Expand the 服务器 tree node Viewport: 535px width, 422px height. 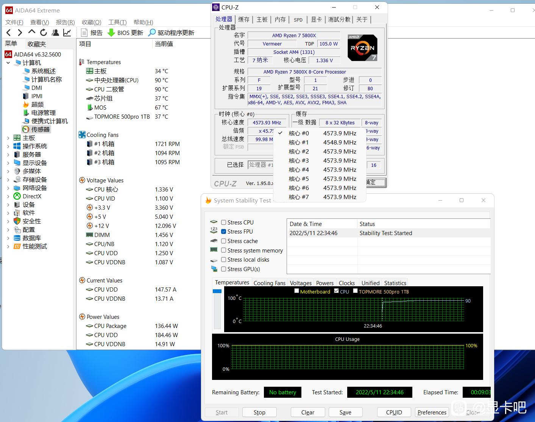8,154
